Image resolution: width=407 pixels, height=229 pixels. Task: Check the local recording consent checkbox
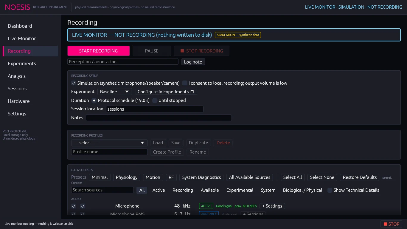click(185, 83)
